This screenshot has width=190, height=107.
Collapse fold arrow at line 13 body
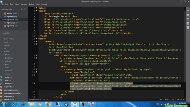36,39
